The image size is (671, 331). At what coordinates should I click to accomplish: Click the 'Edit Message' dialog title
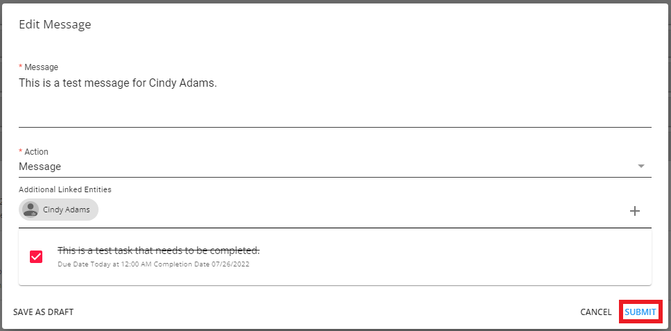point(55,25)
